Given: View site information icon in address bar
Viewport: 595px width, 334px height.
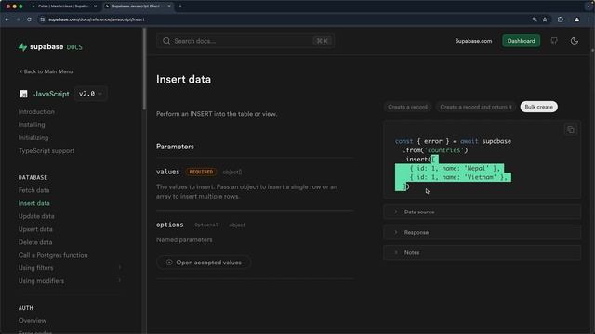Looking at the screenshot, I should [x=43, y=19].
